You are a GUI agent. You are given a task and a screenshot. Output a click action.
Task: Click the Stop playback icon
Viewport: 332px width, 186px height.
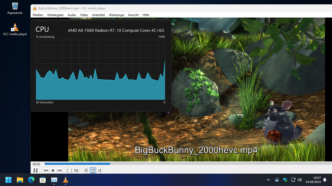[x=53, y=170]
